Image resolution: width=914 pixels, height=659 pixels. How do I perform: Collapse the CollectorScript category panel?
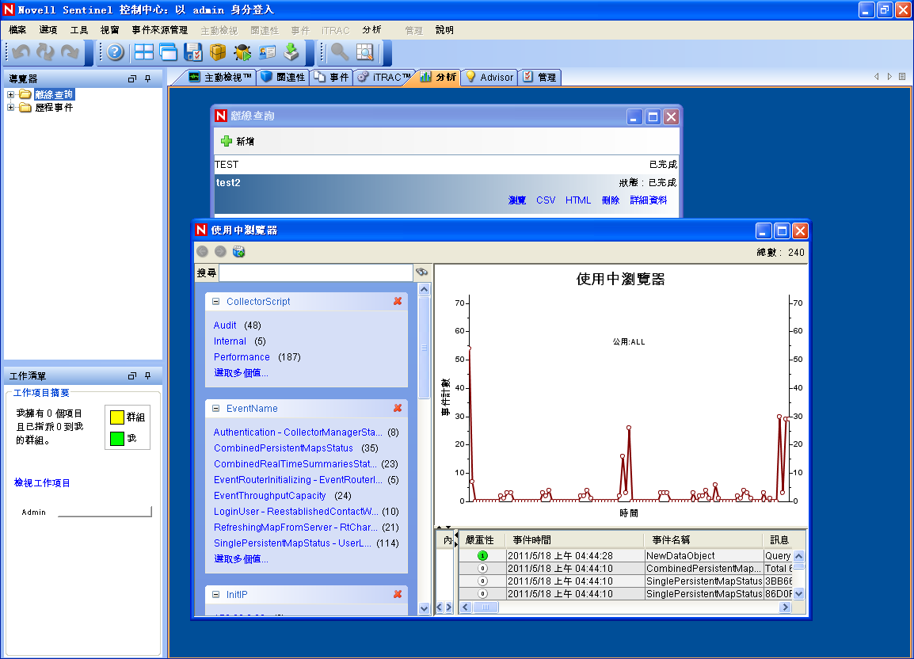click(x=216, y=302)
